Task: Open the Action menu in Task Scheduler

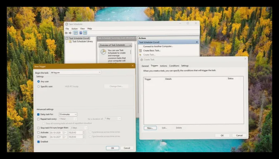Action: [x=74, y=29]
